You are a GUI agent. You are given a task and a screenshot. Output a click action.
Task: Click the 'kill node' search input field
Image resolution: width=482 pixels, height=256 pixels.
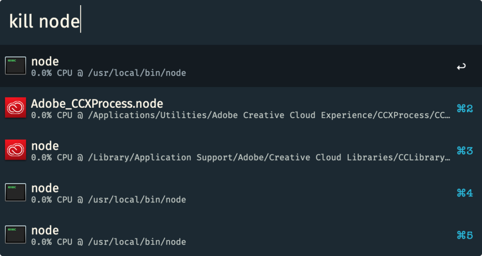click(x=241, y=22)
